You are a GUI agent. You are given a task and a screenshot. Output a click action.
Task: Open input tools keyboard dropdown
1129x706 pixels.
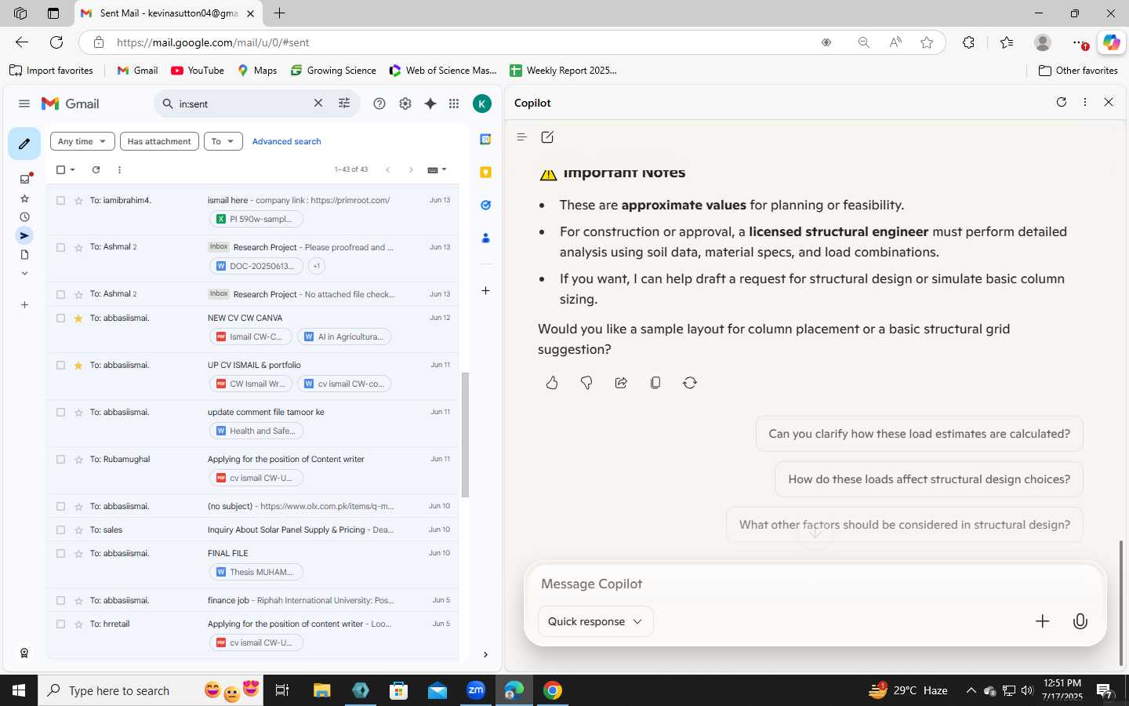(437, 169)
